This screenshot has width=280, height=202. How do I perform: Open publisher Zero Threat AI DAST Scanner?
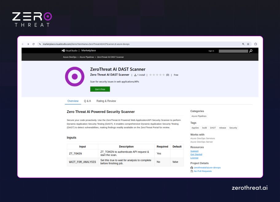(x=110, y=75)
